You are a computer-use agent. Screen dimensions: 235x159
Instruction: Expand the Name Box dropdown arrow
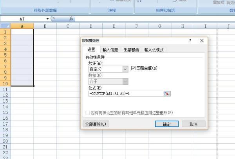click(x=48, y=18)
